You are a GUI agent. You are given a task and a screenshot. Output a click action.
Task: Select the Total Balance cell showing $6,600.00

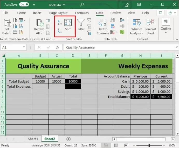[161, 97]
